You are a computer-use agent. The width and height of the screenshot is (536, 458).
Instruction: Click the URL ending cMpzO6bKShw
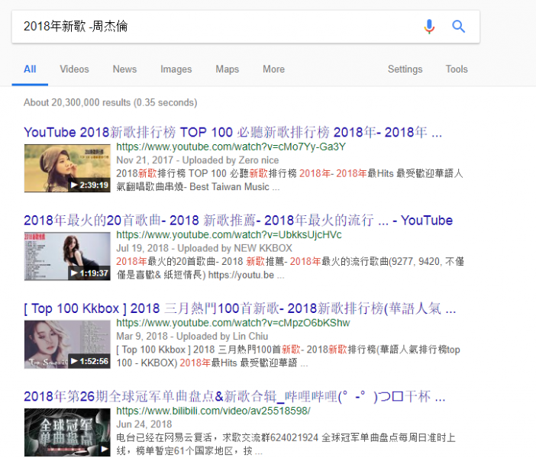click(x=233, y=324)
